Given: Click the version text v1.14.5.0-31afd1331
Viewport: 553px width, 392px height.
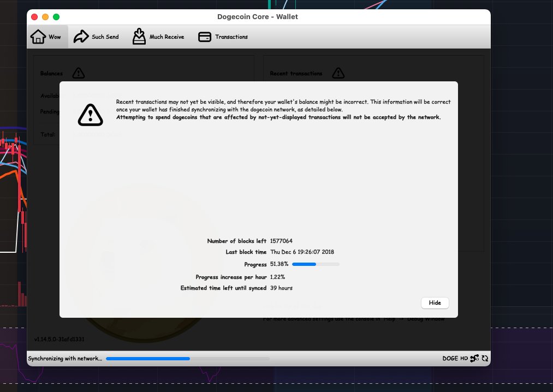Looking at the screenshot, I should point(60,339).
